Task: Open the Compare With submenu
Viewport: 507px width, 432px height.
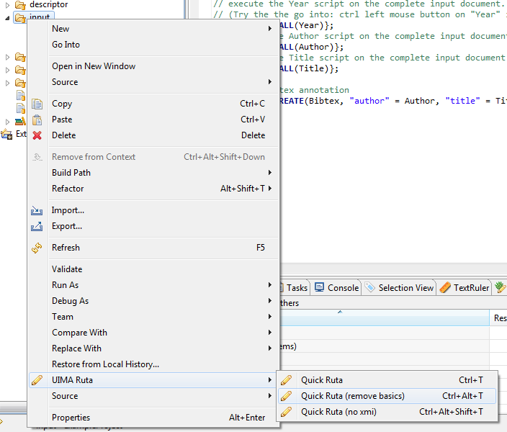Action: click(79, 333)
